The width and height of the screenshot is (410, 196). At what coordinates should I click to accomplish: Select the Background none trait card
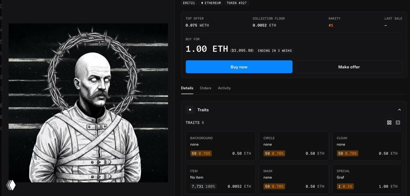(x=221, y=146)
